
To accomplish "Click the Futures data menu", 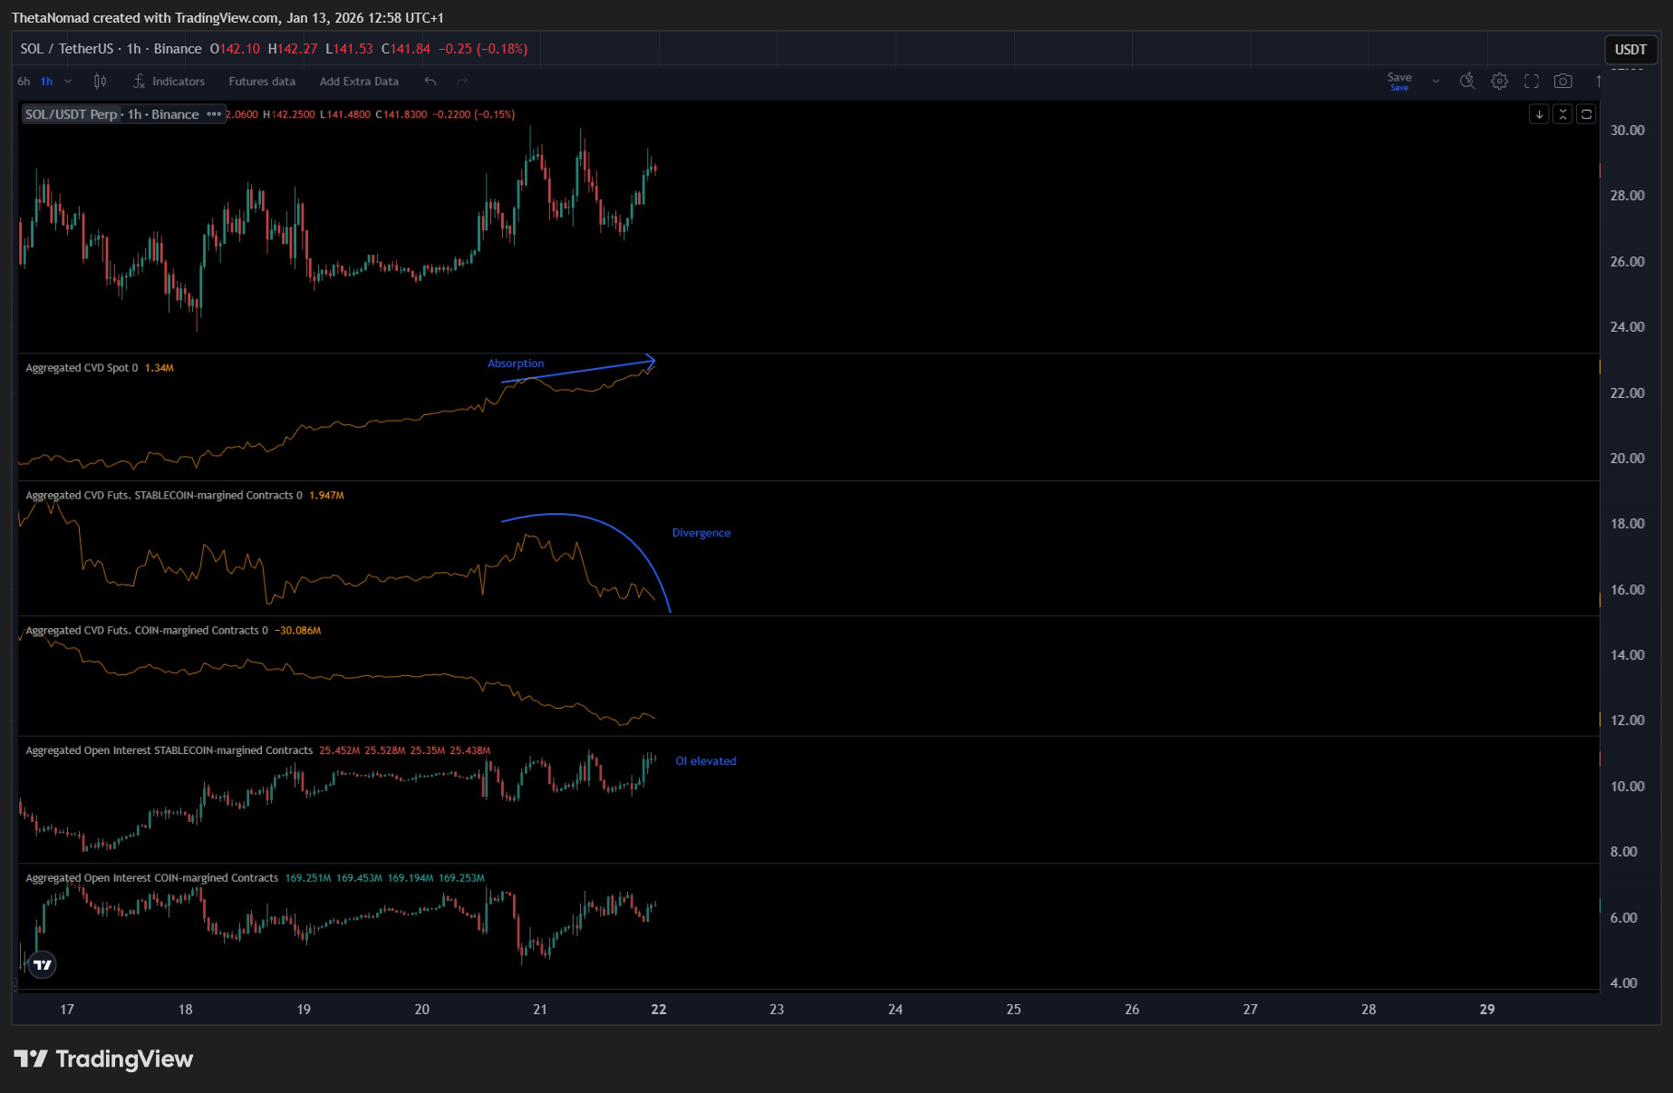I will pyautogui.click(x=262, y=81).
